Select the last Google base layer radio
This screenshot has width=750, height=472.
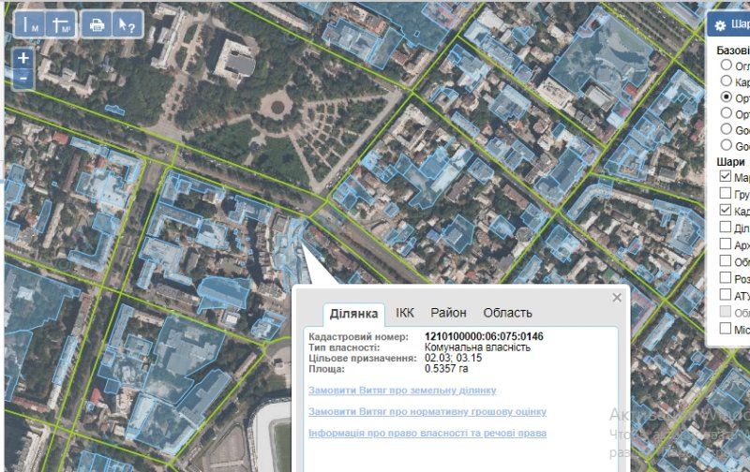[726, 146]
